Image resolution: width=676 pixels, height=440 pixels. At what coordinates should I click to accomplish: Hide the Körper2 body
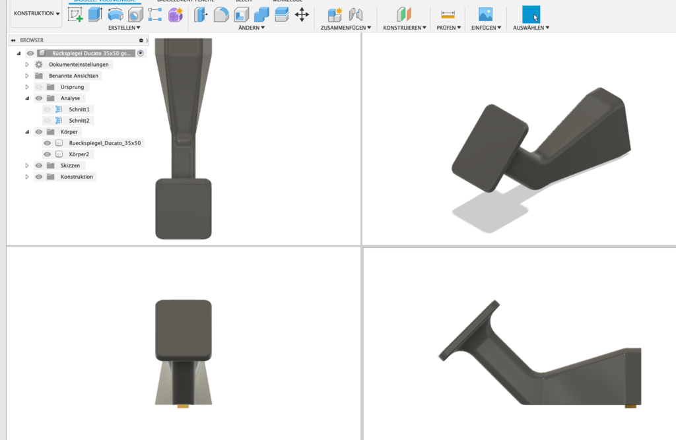48,154
